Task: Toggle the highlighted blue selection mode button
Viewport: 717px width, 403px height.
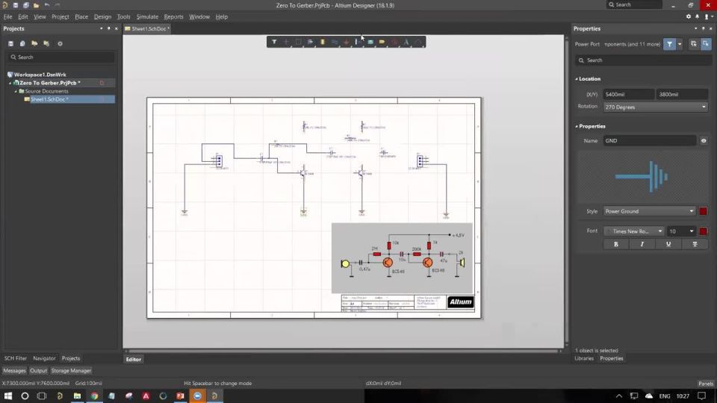Action: point(706,44)
